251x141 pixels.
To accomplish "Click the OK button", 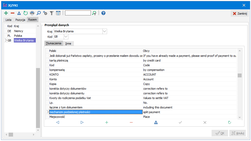I will [x=220, y=133].
